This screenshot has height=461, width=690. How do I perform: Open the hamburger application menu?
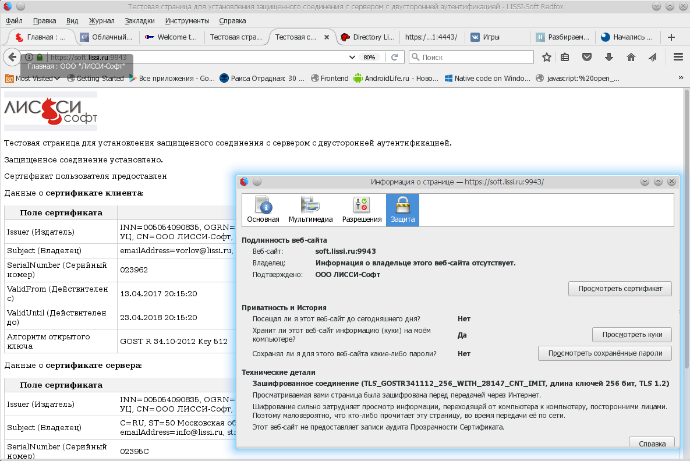pyautogui.click(x=678, y=57)
